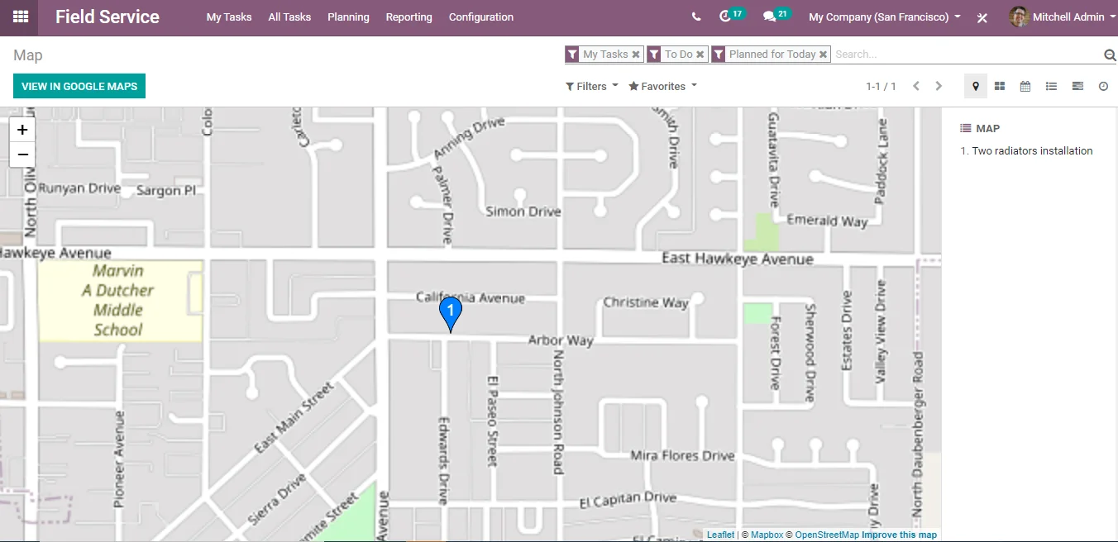Open the Planning menu
Viewport: 1118px width, 542px height.
[x=348, y=17]
